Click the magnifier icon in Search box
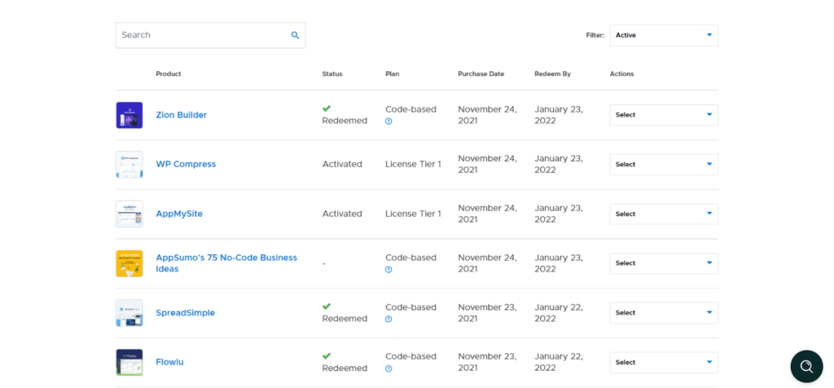This screenshot has width=834, height=388. 295,35
